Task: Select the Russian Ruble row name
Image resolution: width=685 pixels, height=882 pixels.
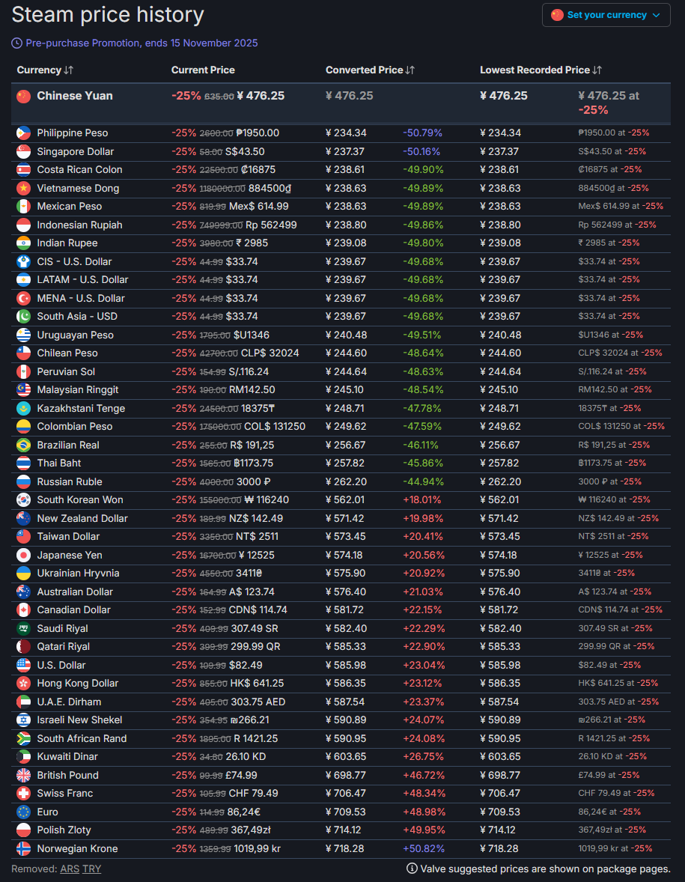Action: pyautogui.click(x=70, y=481)
